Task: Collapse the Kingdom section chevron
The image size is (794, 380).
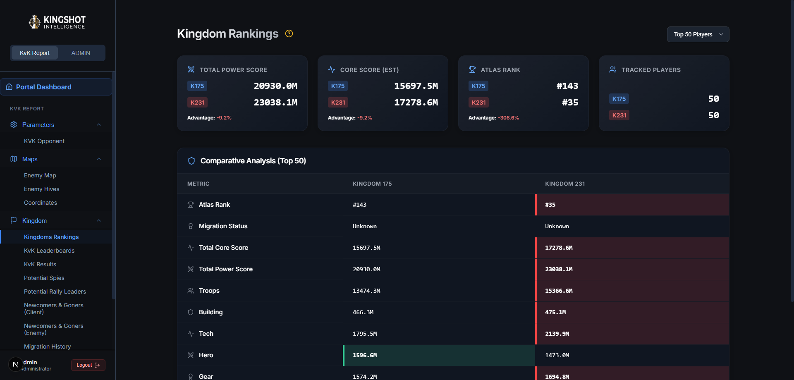Action: pos(99,220)
